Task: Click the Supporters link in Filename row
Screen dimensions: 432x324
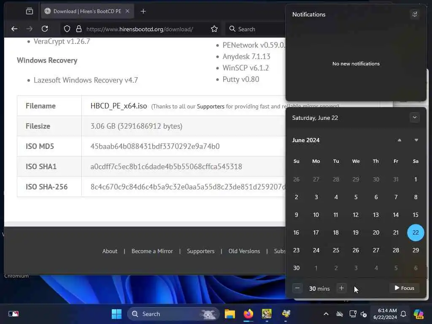Action: [x=211, y=107]
